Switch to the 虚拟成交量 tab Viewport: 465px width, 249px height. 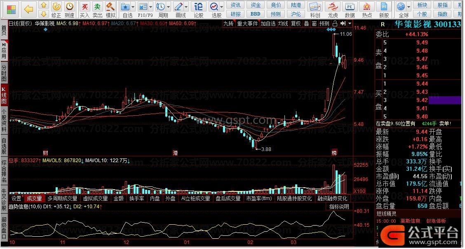tap(95, 198)
